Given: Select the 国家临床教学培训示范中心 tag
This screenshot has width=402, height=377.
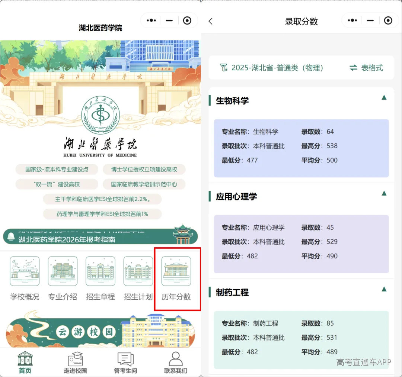Looking at the screenshot, I should 144,184.
